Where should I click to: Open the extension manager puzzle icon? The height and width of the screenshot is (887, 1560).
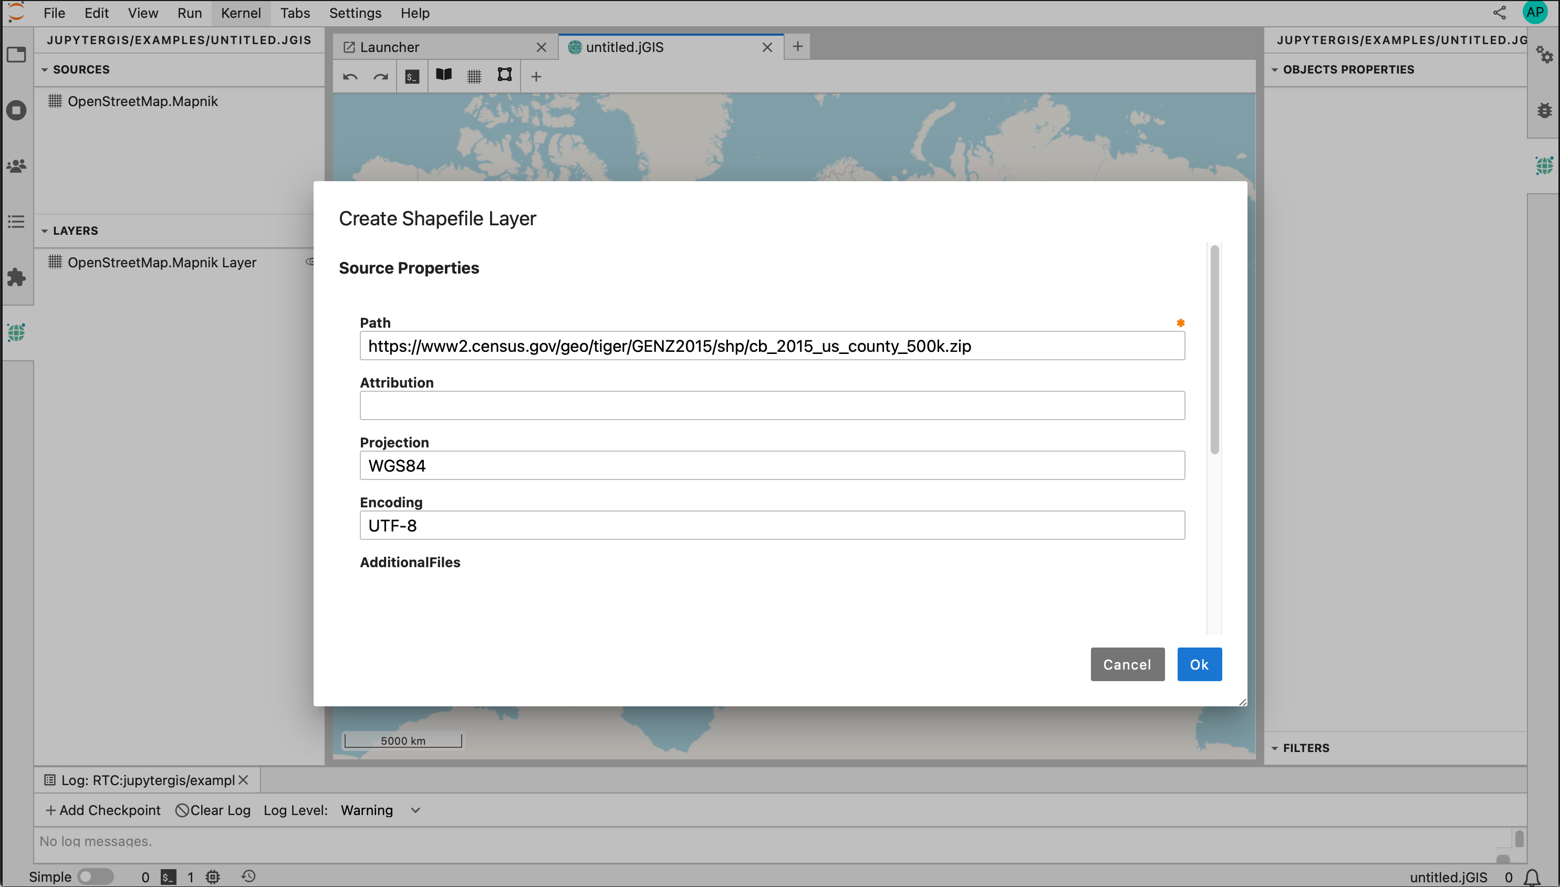pos(16,278)
